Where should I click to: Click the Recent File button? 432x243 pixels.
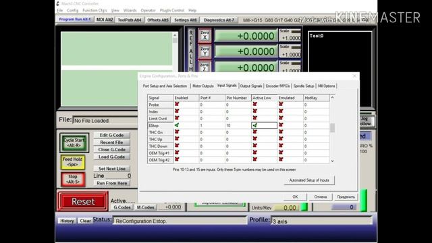111,142
